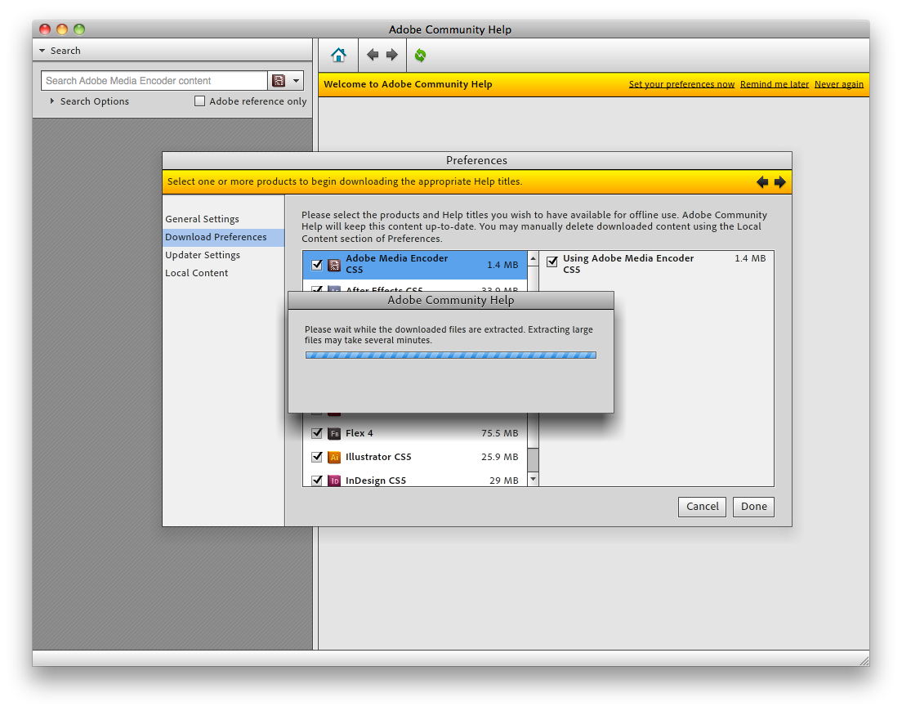Toggle Adobe reference only checkbox
The image size is (902, 711).
(199, 101)
